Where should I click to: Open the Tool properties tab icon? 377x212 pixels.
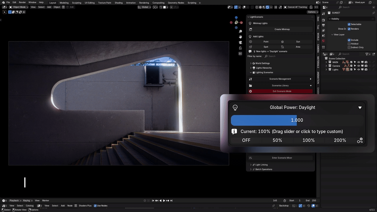click(323, 14)
